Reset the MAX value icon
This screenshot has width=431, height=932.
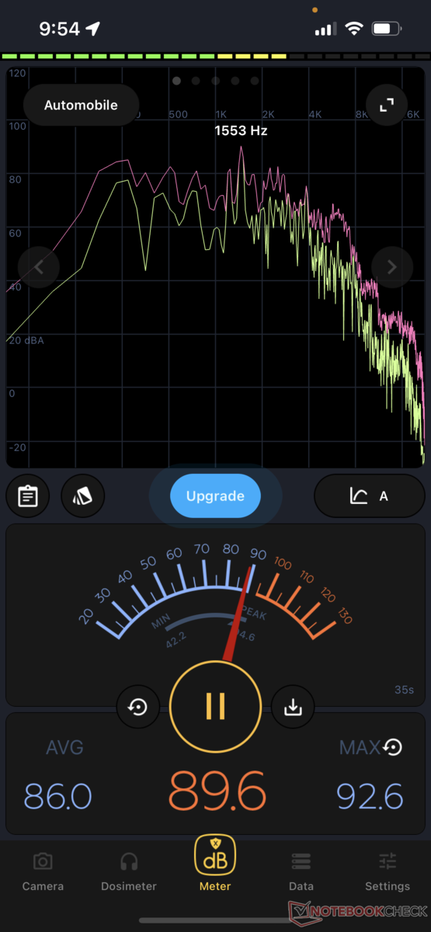point(393,747)
